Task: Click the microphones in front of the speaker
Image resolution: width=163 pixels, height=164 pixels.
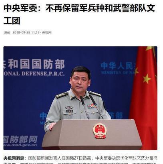Action: pyautogui.click(x=91, y=107)
